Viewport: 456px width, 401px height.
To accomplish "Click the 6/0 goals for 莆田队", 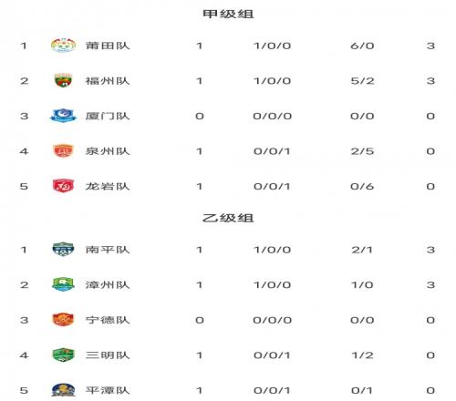I will pos(362,46).
